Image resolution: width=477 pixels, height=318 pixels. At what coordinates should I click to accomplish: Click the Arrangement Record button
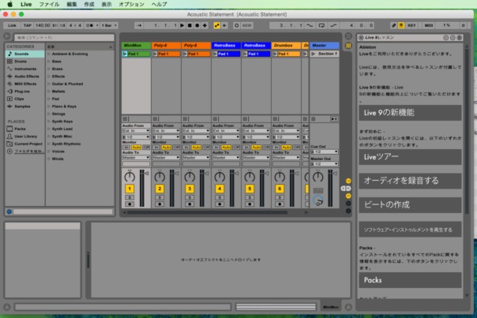pos(197,25)
